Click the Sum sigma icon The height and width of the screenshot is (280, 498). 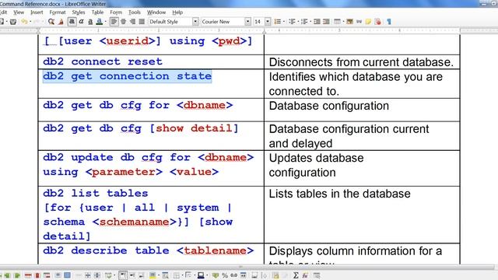(296, 275)
